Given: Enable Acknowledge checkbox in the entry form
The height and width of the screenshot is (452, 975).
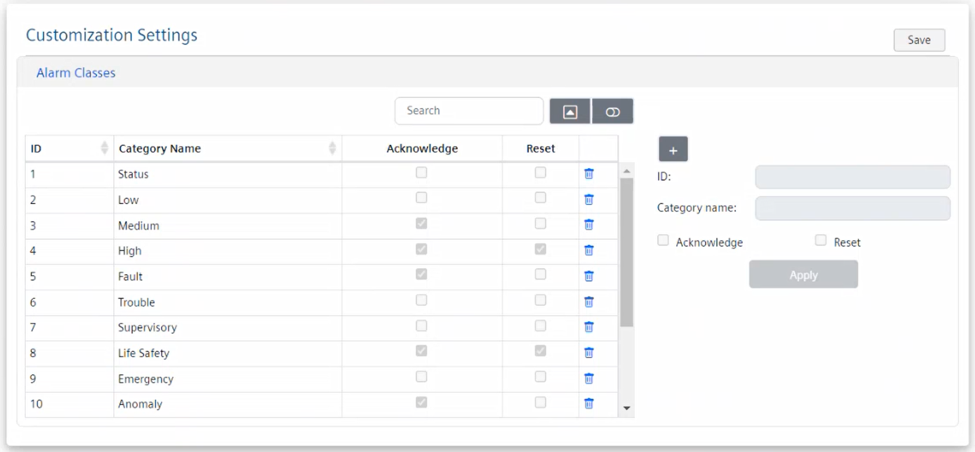Looking at the screenshot, I should click(x=663, y=241).
